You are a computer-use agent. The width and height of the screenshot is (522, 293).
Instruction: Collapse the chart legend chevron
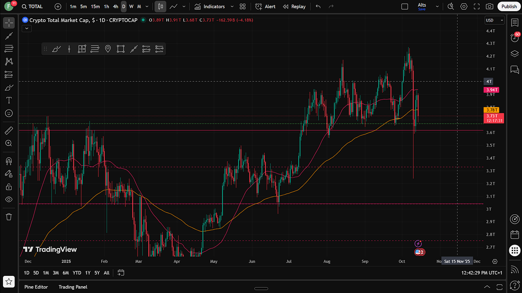pyautogui.click(x=26, y=28)
